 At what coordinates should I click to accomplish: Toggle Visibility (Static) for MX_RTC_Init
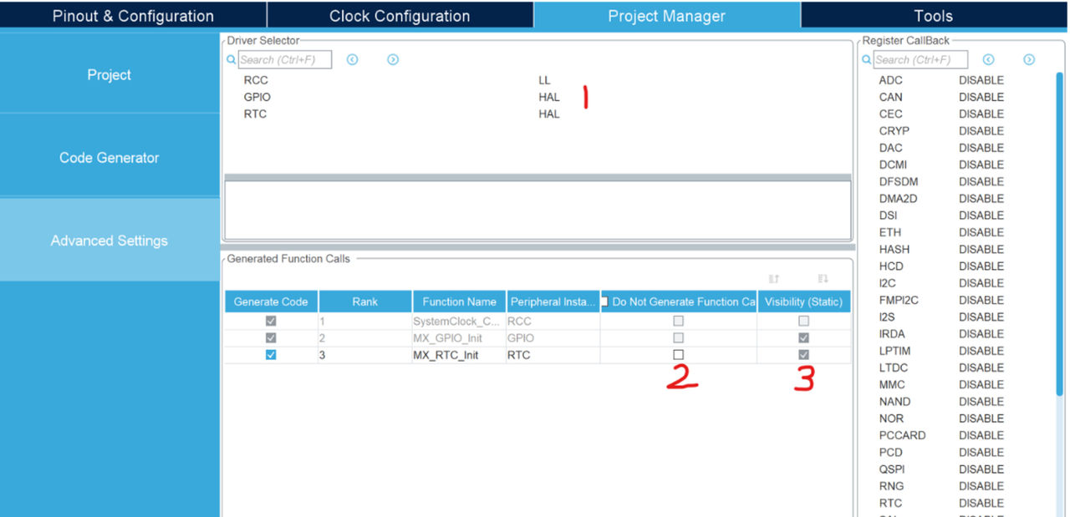[x=803, y=355]
